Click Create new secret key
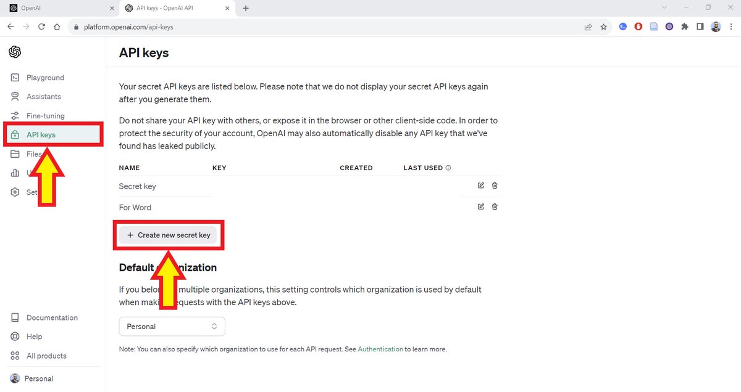This screenshot has height=392, width=741. point(169,235)
